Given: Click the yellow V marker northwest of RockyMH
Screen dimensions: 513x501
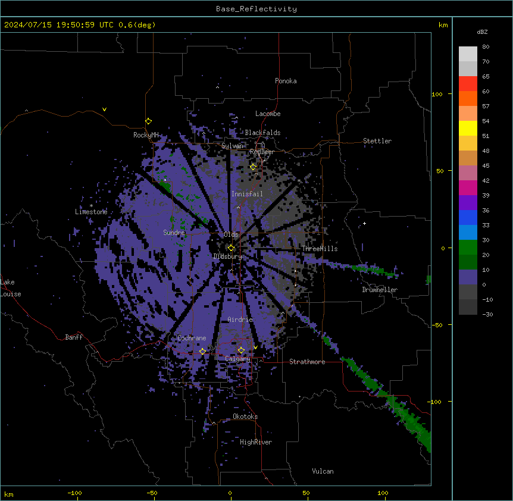Looking at the screenshot, I should point(104,109).
